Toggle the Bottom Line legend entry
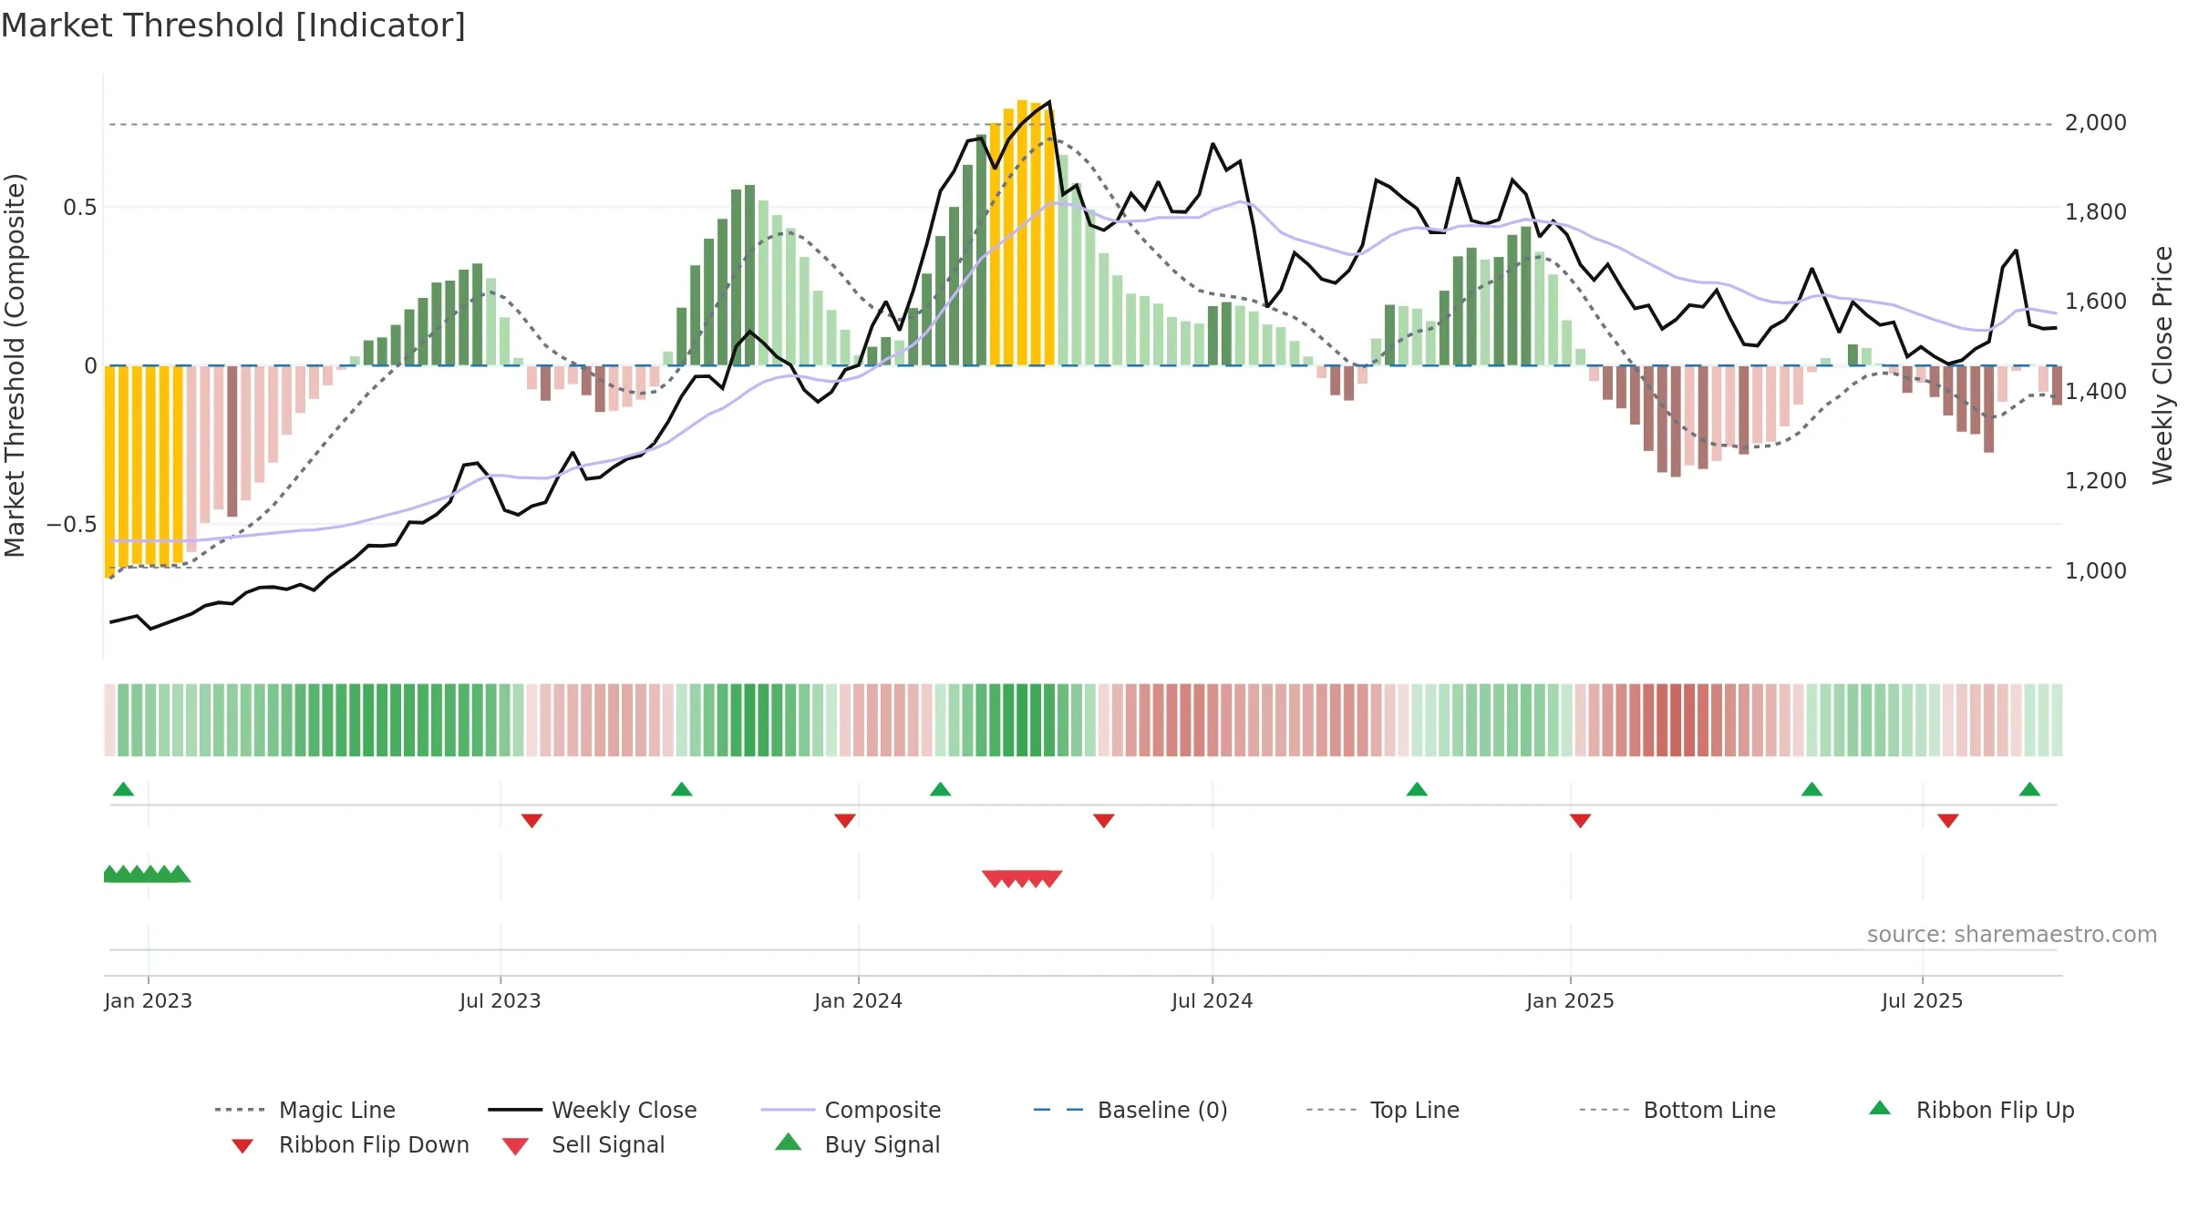The height and width of the screenshot is (1230, 2188). [x=1677, y=1110]
